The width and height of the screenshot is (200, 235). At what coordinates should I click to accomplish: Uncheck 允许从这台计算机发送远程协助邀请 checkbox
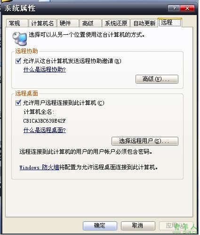tap(18, 61)
